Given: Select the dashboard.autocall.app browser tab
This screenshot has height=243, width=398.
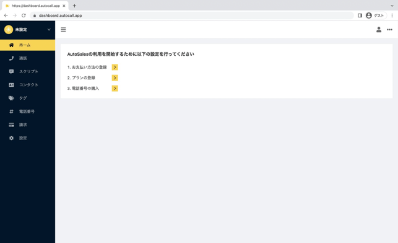Looking at the screenshot, I should pos(35,6).
